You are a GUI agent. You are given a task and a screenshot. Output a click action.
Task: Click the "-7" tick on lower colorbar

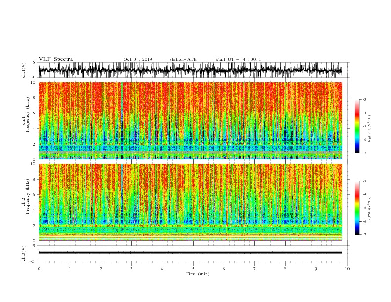[364, 235]
